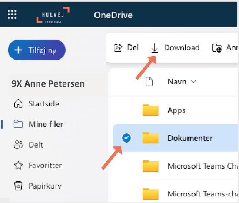Select Mine filer in the sidebar
This screenshot has height=203, width=239.
coord(46,124)
